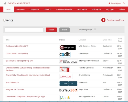
Task: Click the 26-06-2017 start date cell
Action: point(119,91)
